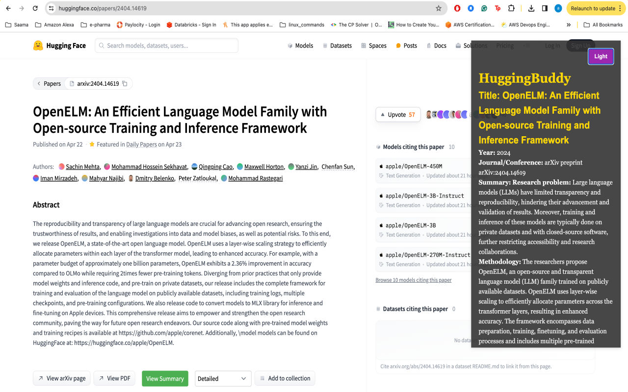Browse 10 models citing this paper
Screen dimensions: 628x392
[x=414, y=280]
